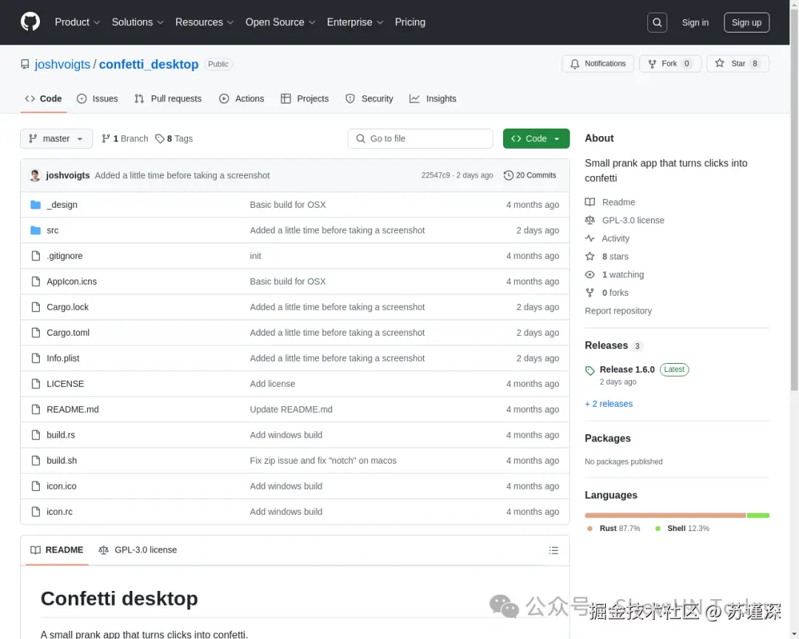This screenshot has height=639, width=799.
Task: Expand the Open Source menu
Action: (280, 22)
